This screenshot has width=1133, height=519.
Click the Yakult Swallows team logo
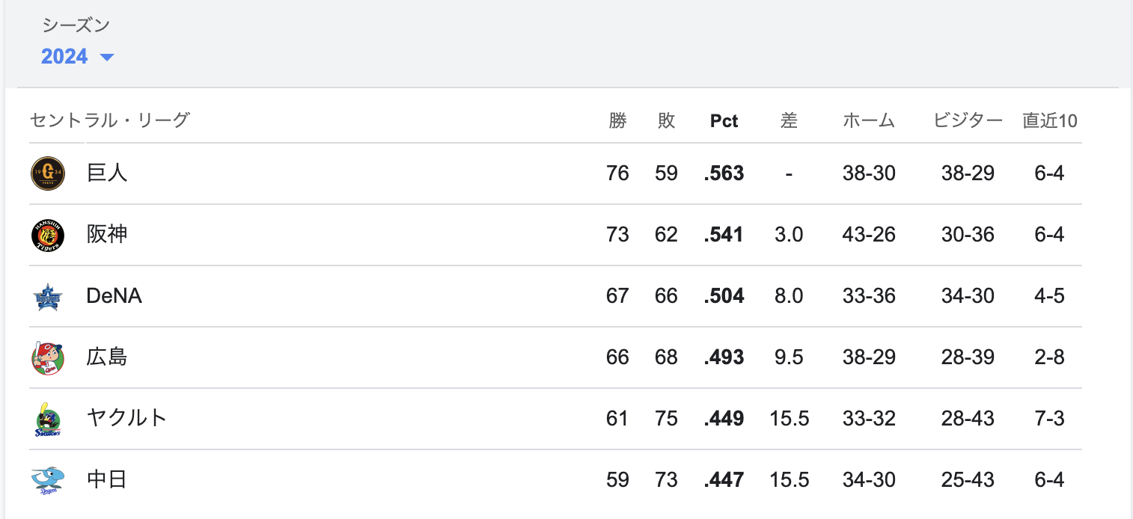click(48, 419)
